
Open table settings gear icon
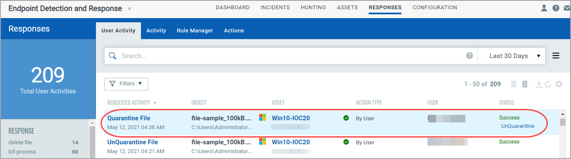[x=558, y=84]
